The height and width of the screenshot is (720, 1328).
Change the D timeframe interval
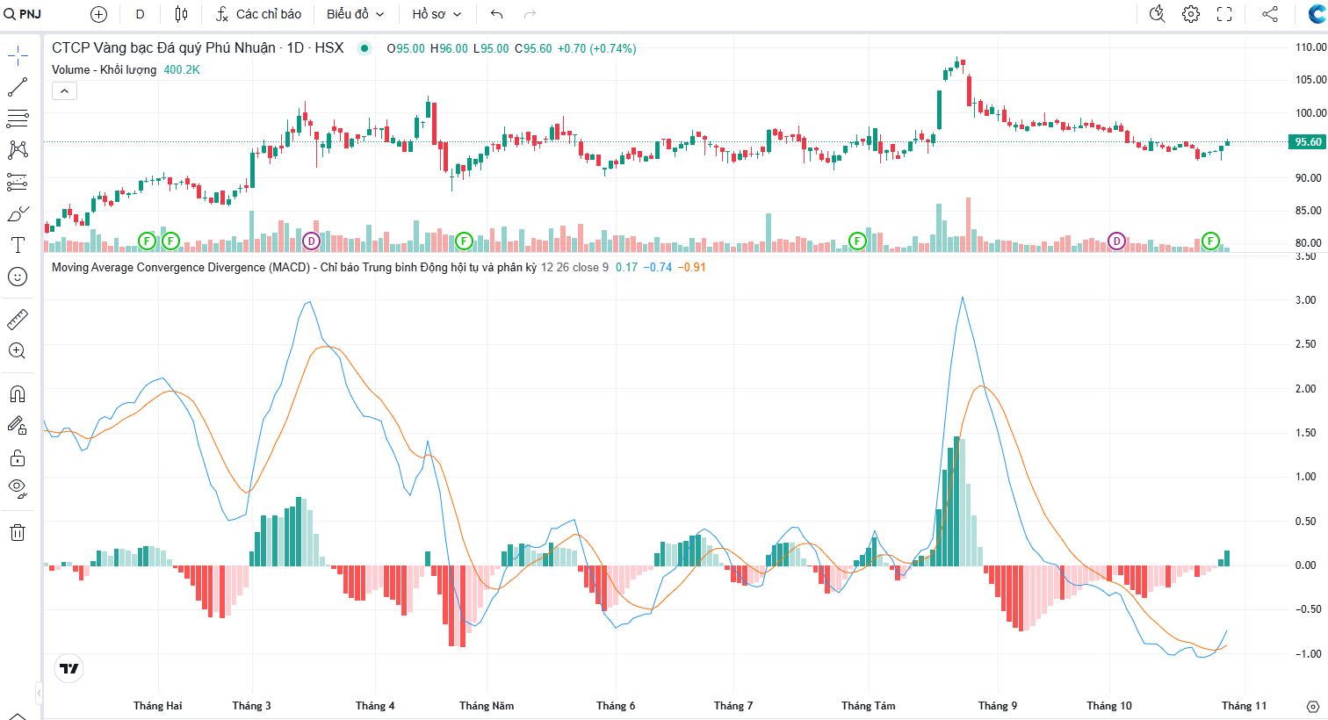coord(140,14)
